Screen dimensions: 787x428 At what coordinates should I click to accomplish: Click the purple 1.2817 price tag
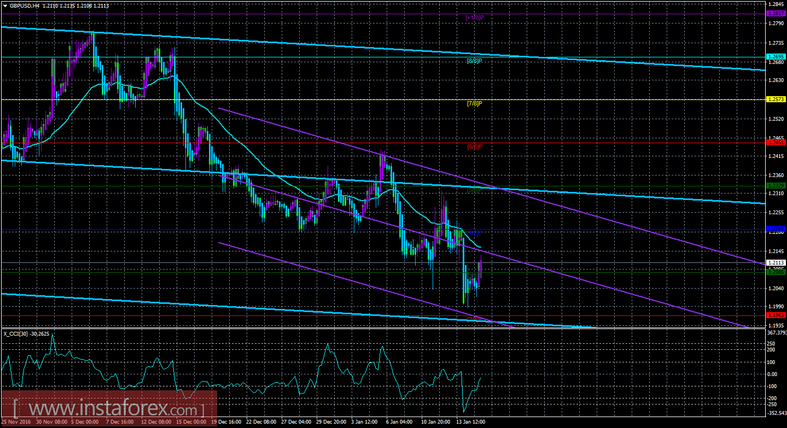pyautogui.click(x=776, y=14)
